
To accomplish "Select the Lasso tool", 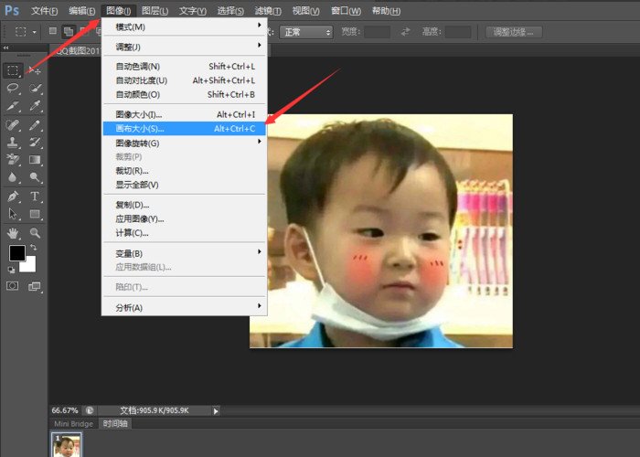I will point(13,88).
